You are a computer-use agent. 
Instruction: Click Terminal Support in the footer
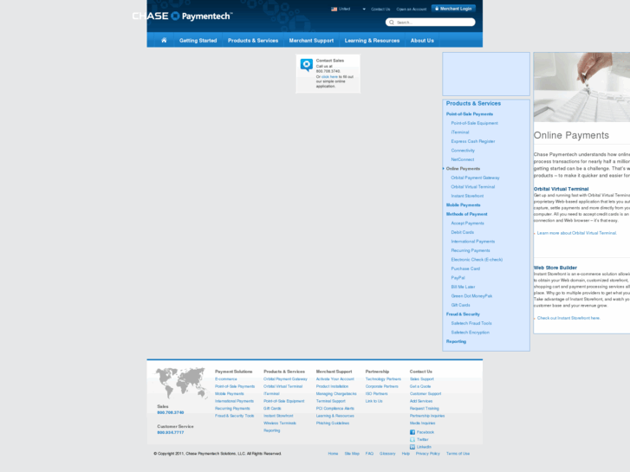331,401
